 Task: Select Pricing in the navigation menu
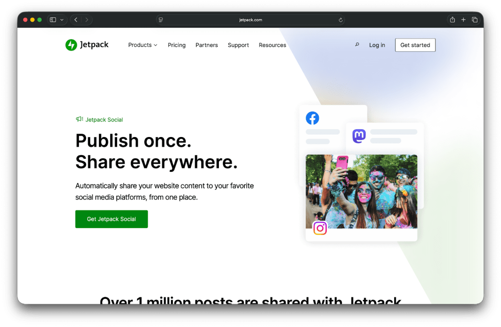click(176, 45)
